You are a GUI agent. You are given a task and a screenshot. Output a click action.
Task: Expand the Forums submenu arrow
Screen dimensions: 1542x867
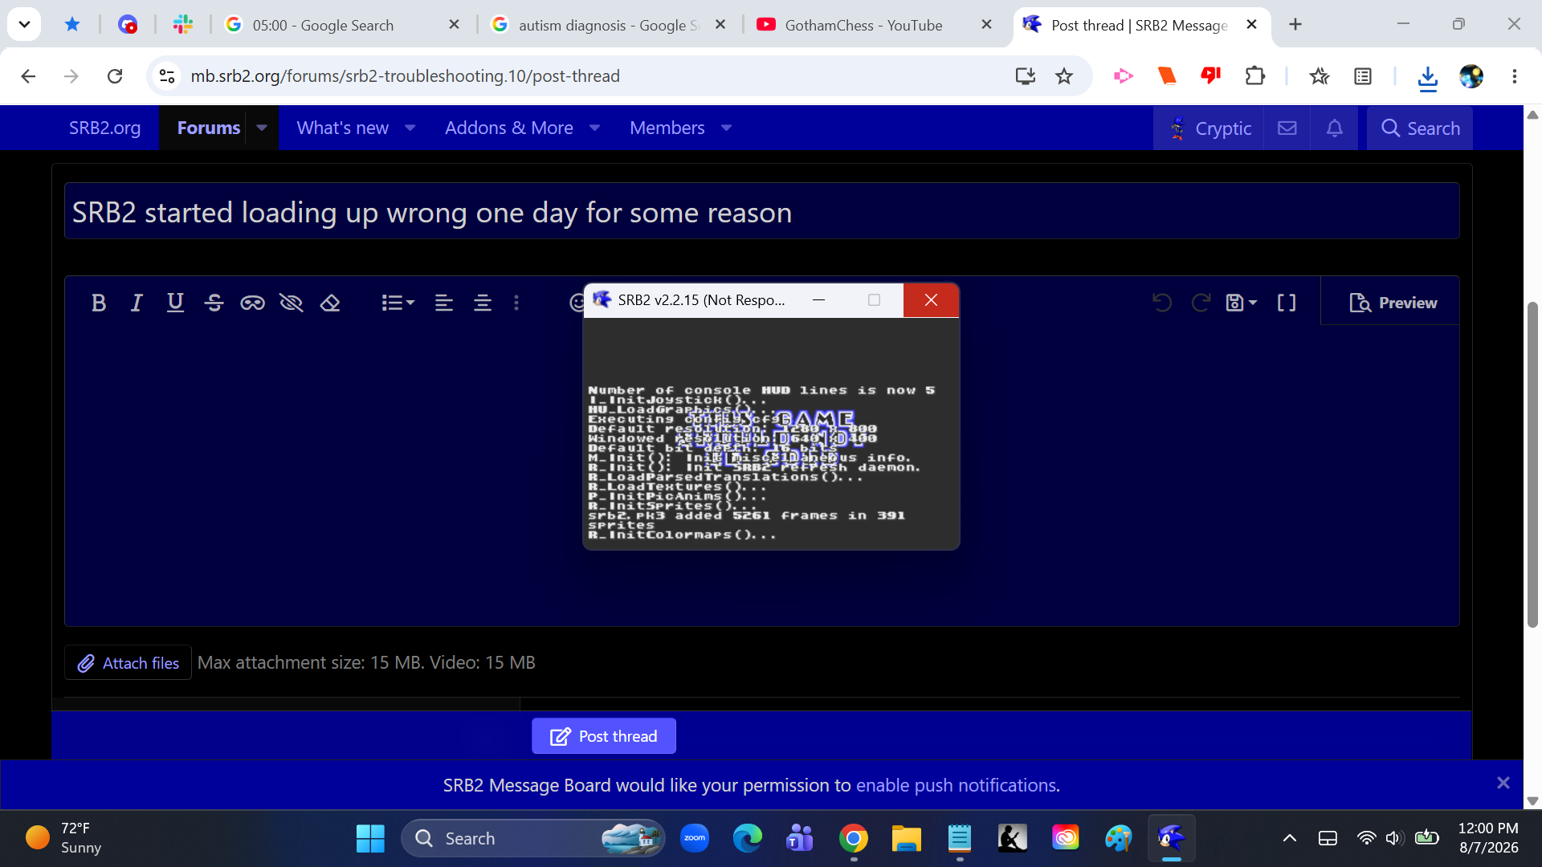tap(262, 128)
